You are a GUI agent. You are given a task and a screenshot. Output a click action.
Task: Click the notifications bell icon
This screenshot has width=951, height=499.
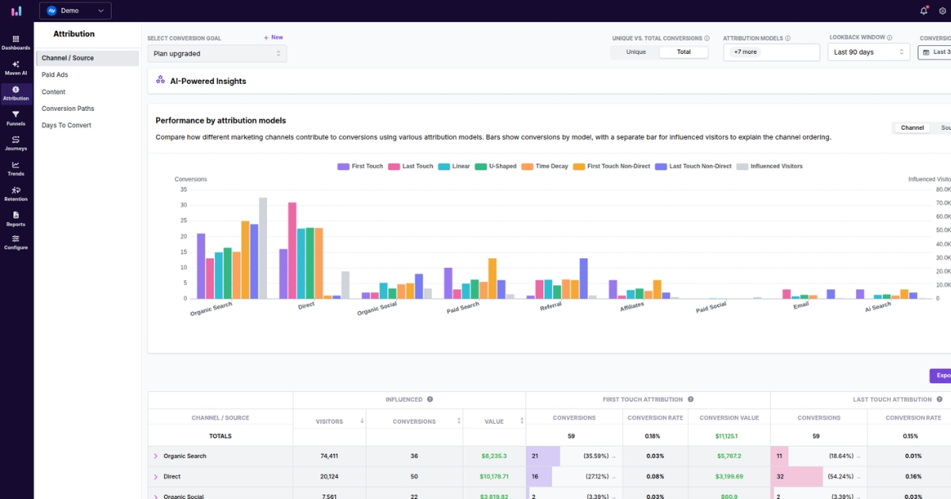pos(924,11)
